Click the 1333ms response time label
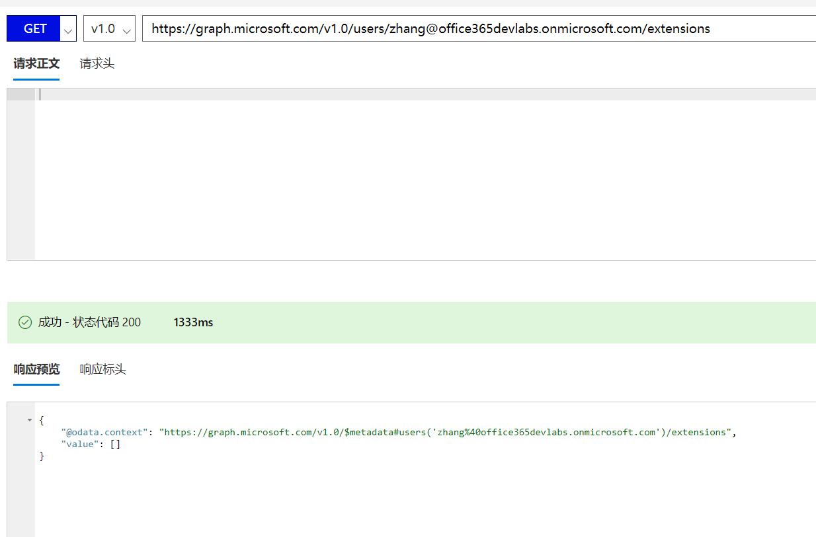 coord(193,322)
